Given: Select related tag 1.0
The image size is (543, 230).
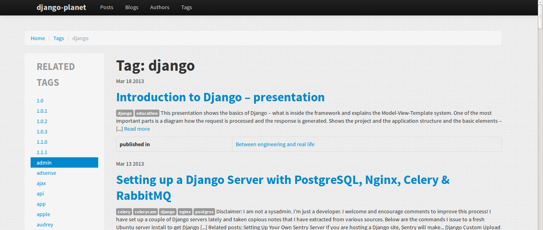Looking at the screenshot, I should (x=64, y=101).
